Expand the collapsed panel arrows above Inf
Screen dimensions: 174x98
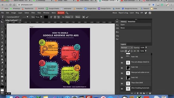point(117,19)
